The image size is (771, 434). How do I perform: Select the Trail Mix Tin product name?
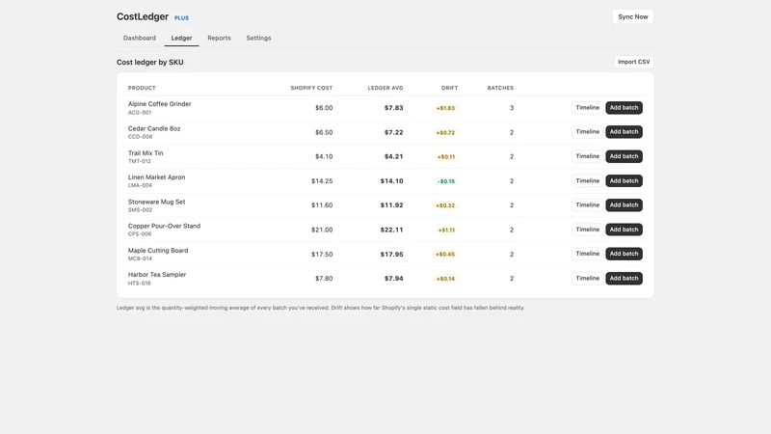(x=146, y=153)
